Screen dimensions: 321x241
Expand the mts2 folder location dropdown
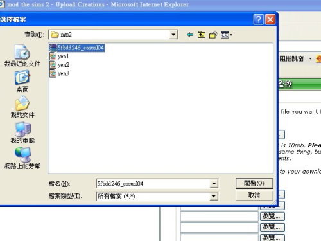click(173, 35)
